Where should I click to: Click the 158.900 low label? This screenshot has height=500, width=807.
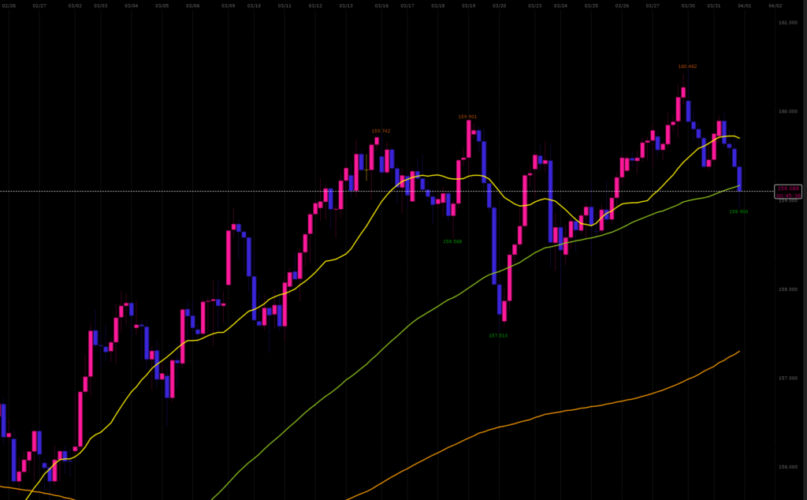[738, 211]
